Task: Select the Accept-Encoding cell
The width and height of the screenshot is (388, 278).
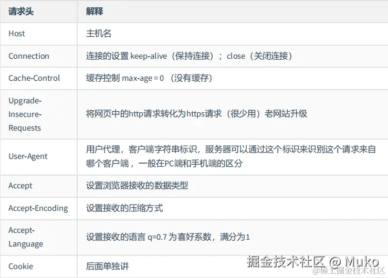Action: pos(38,208)
